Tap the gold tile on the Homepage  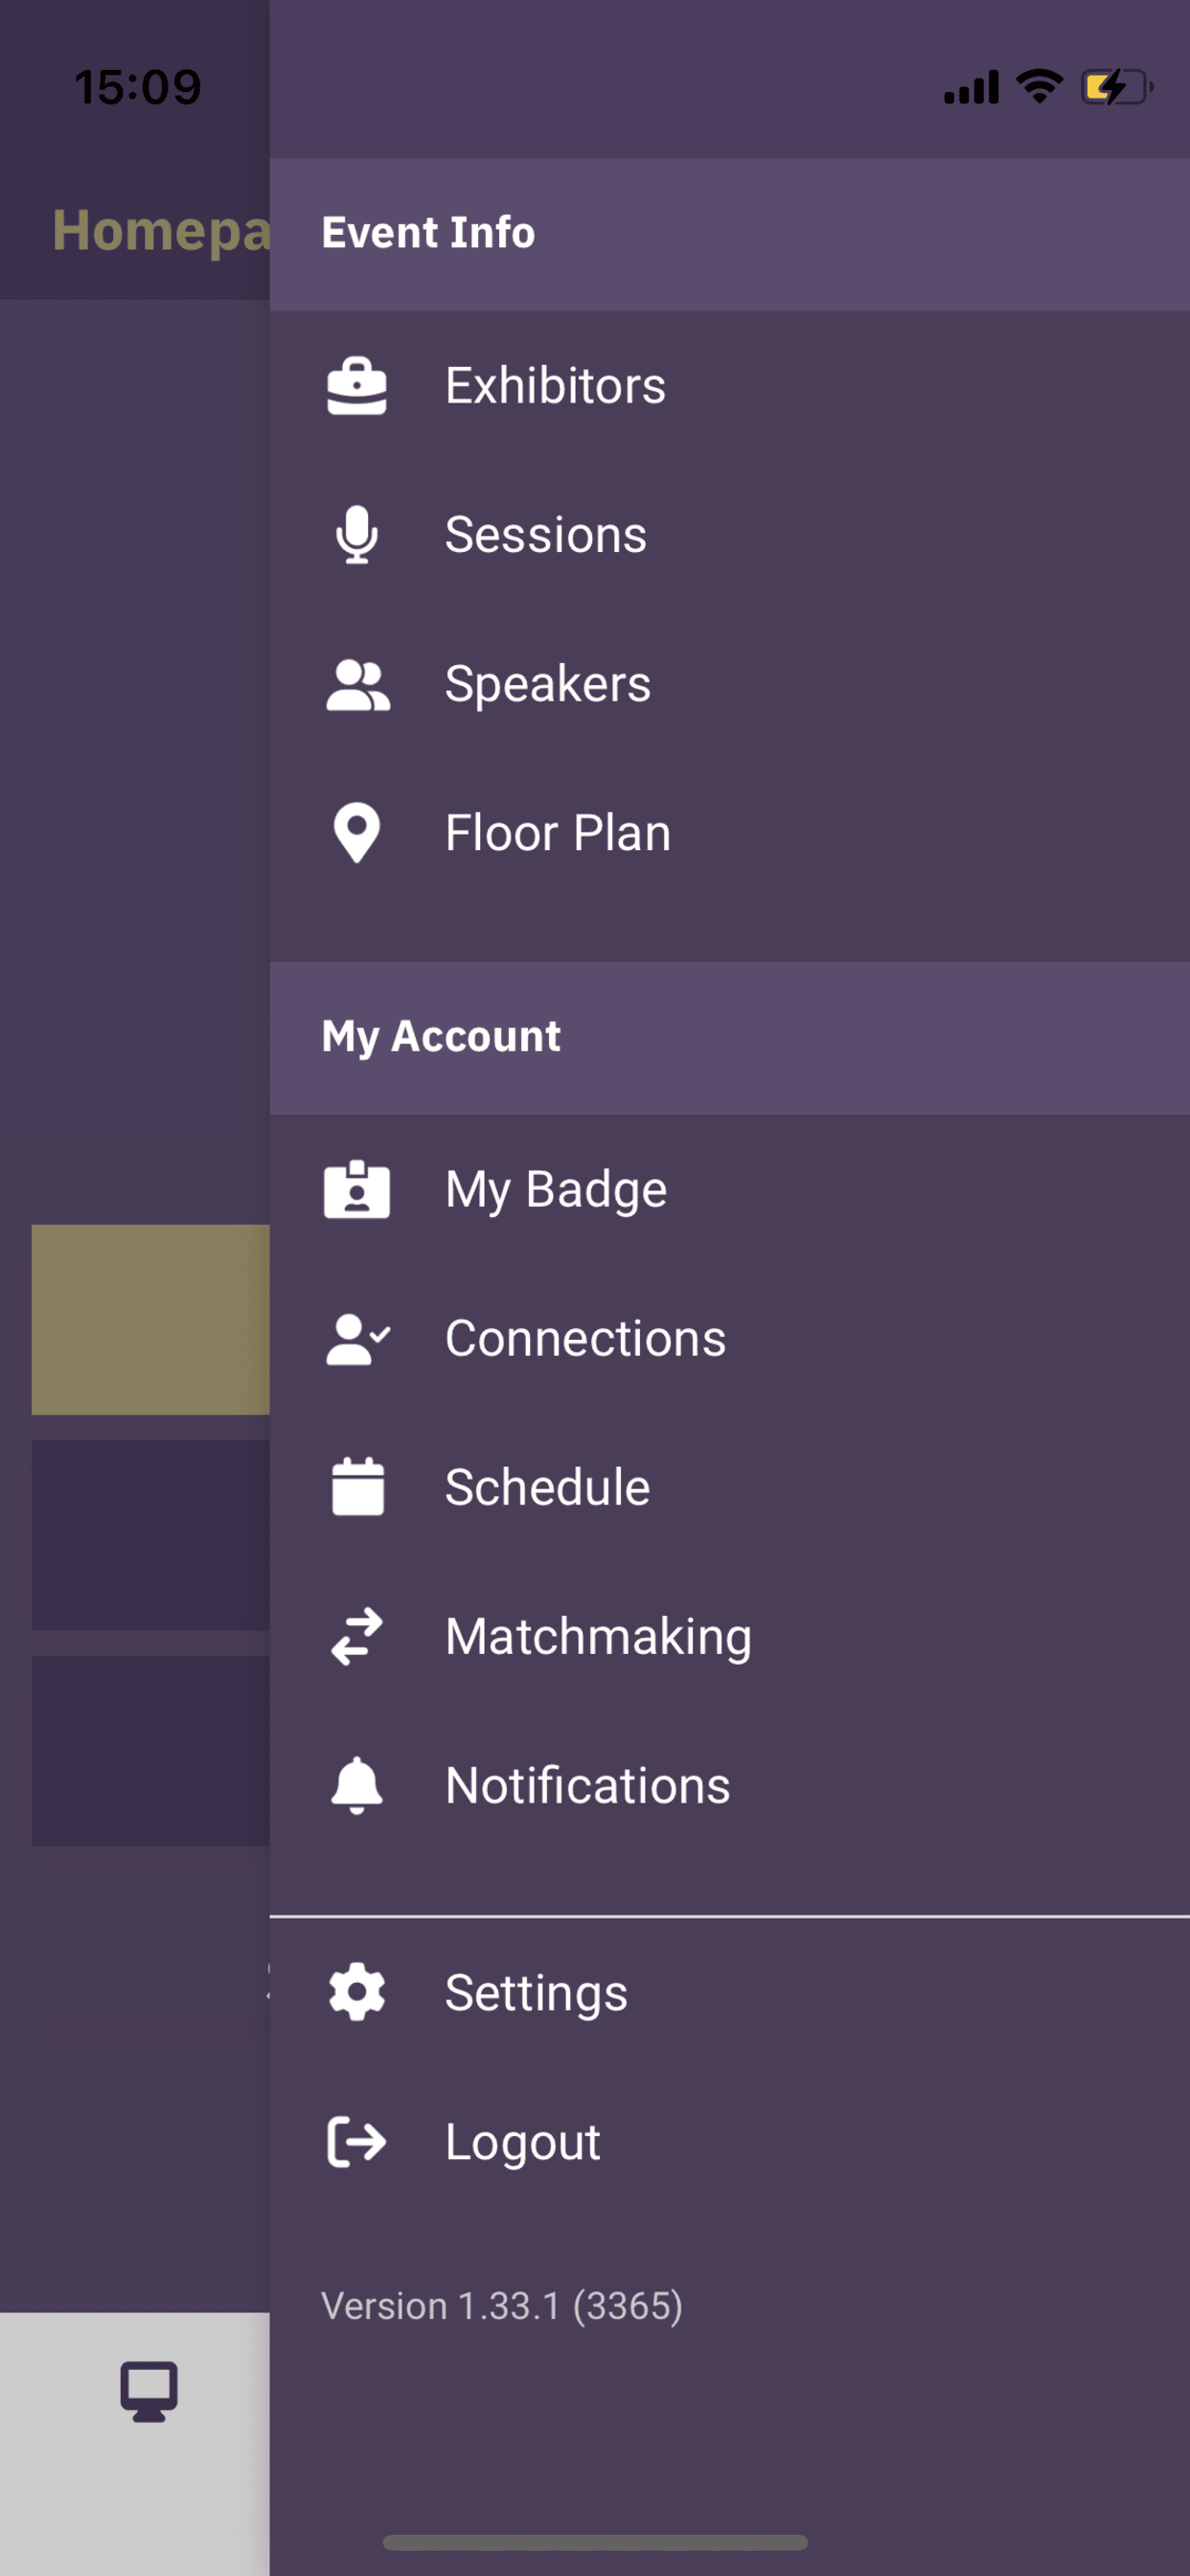pyautogui.click(x=150, y=1319)
